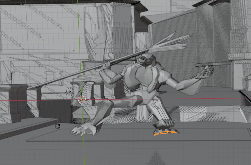Click the 3D cursor at the axis crossing
This screenshot has width=251, height=165.
[82, 99]
